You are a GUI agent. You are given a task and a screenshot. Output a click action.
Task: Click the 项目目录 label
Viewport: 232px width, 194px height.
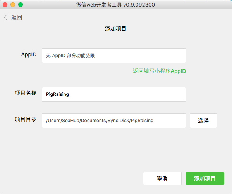[26, 119]
